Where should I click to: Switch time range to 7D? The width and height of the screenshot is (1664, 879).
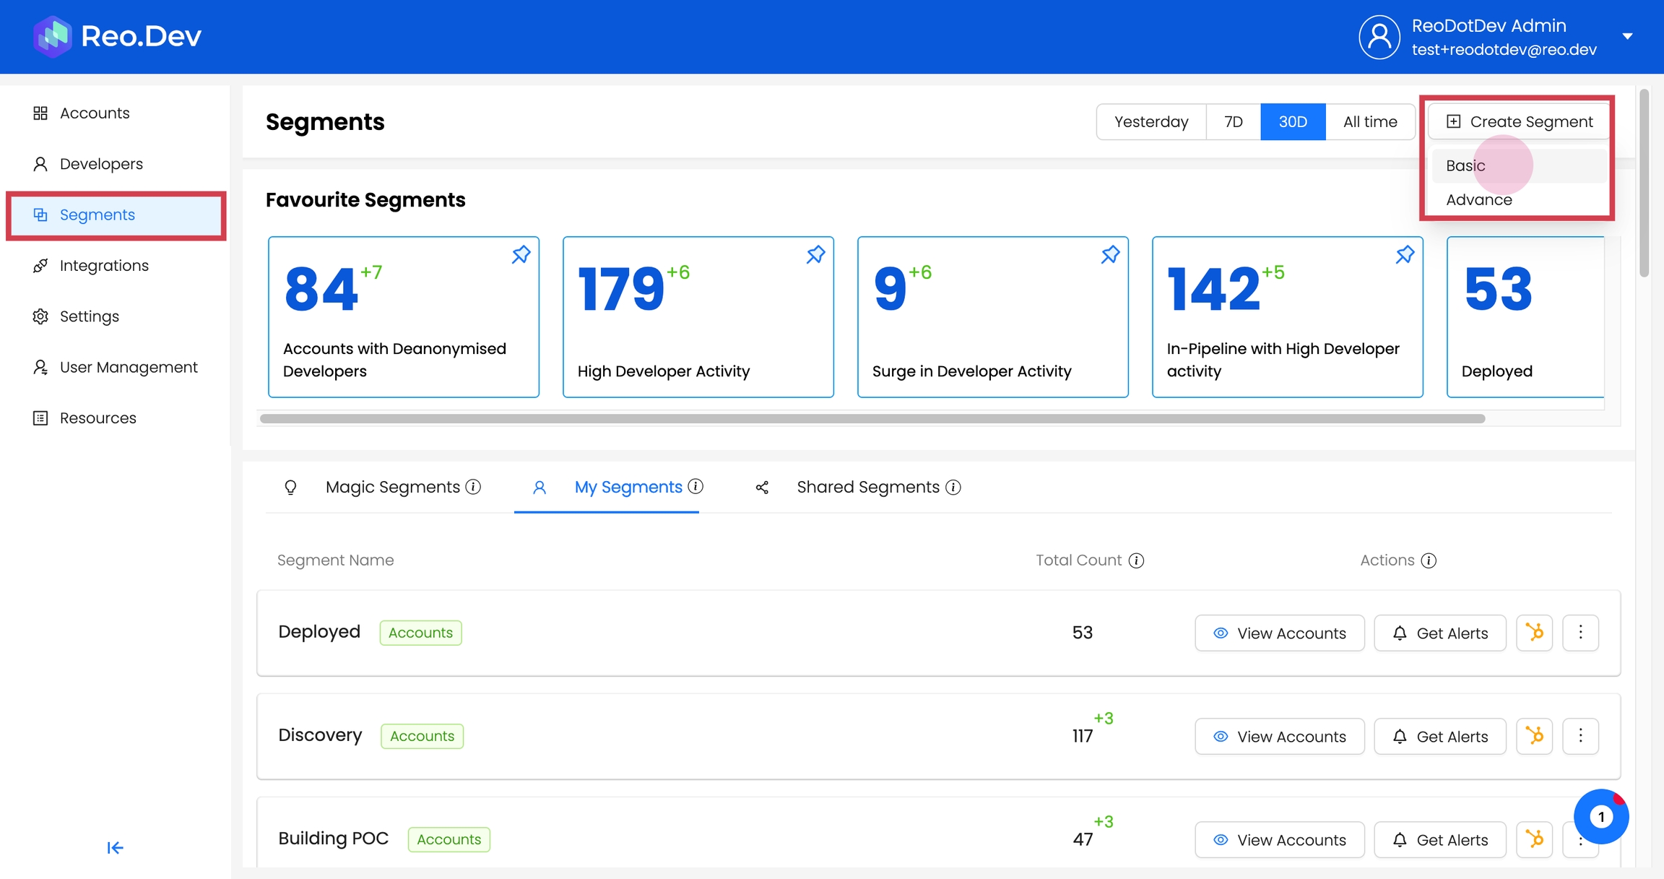(x=1233, y=121)
